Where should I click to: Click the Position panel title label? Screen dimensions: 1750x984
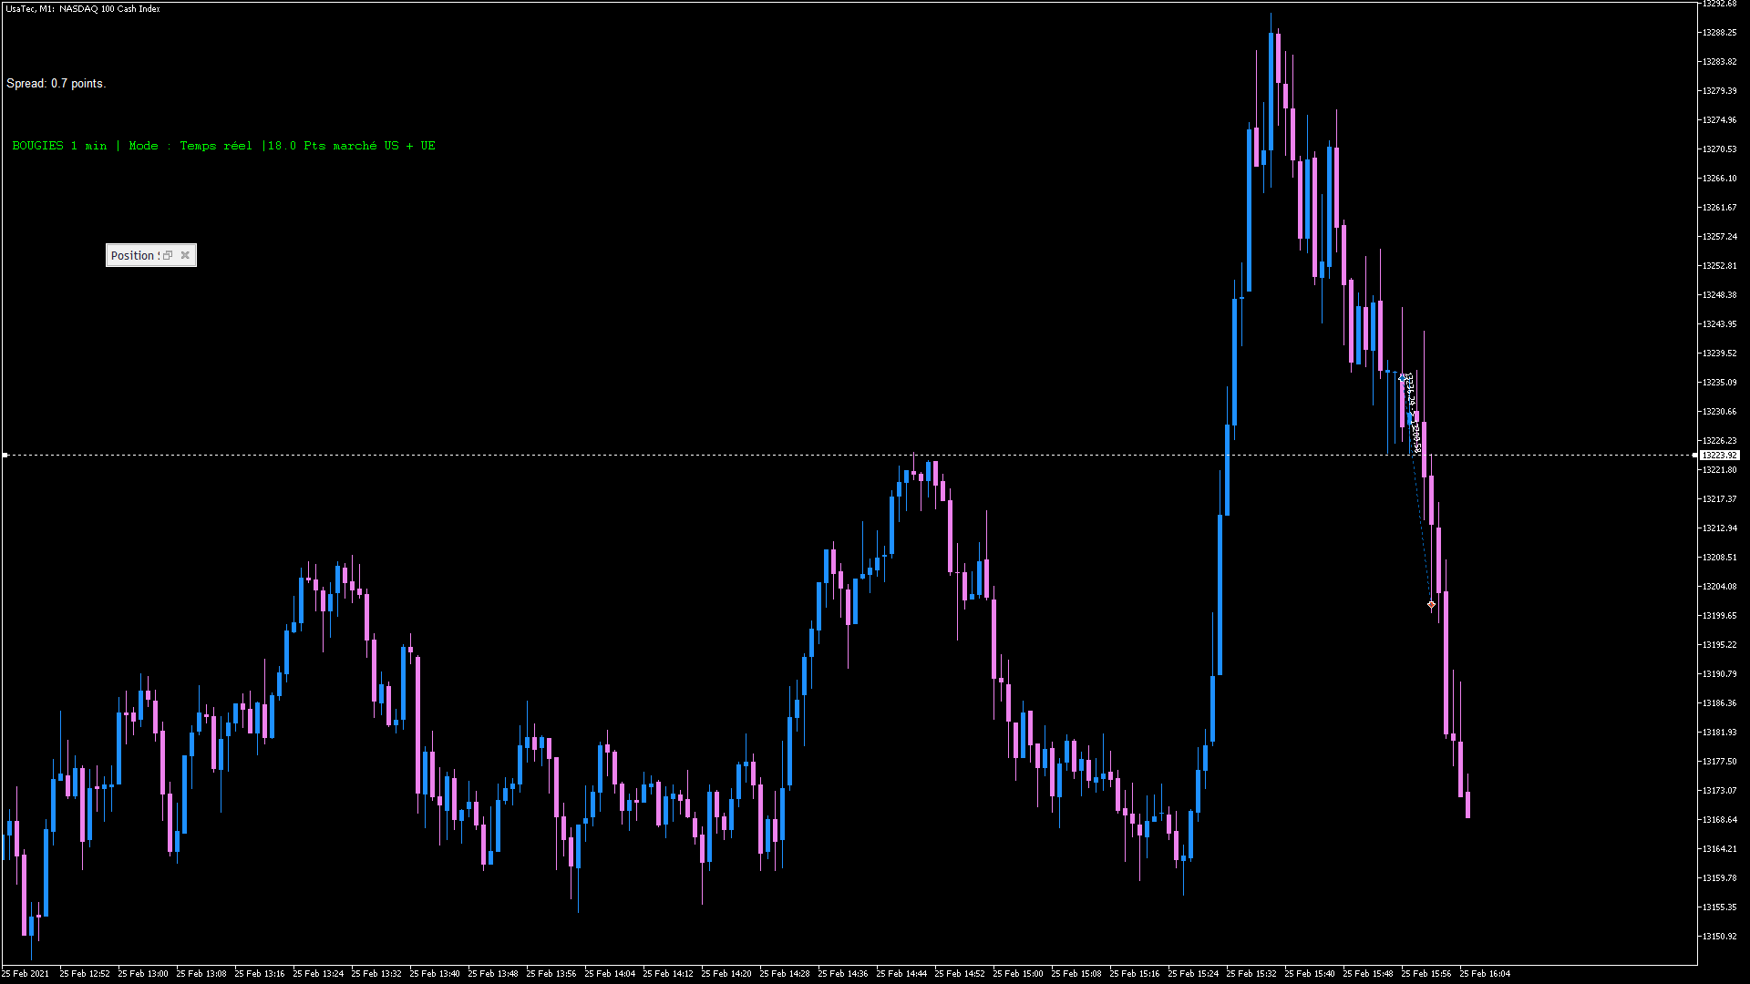click(133, 255)
